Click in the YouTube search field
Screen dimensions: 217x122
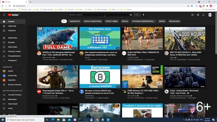99,15
